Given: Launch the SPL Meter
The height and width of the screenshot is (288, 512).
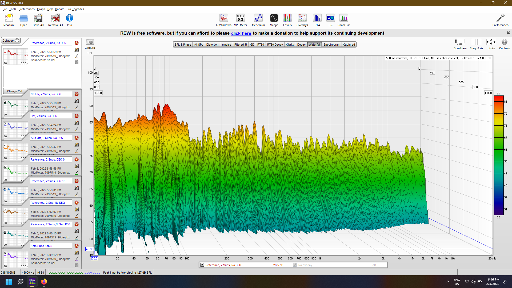Looking at the screenshot, I should pos(241,20).
